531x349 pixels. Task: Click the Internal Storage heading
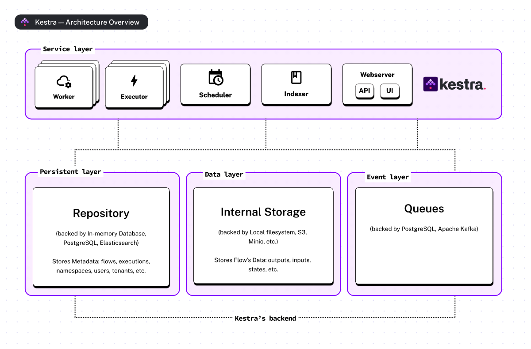click(263, 212)
